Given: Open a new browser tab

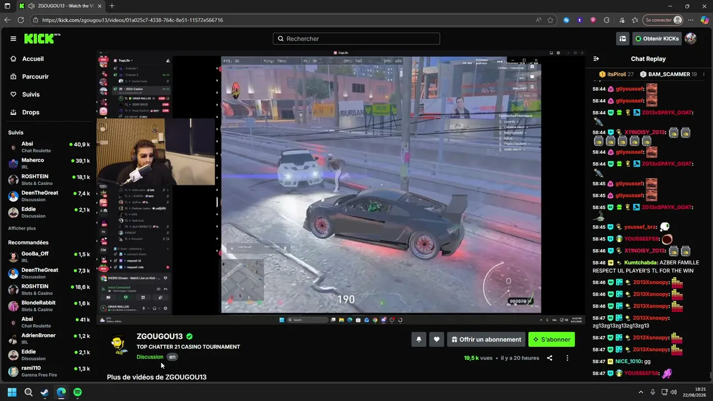Looking at the screenshot, I should tap(112, 6).
